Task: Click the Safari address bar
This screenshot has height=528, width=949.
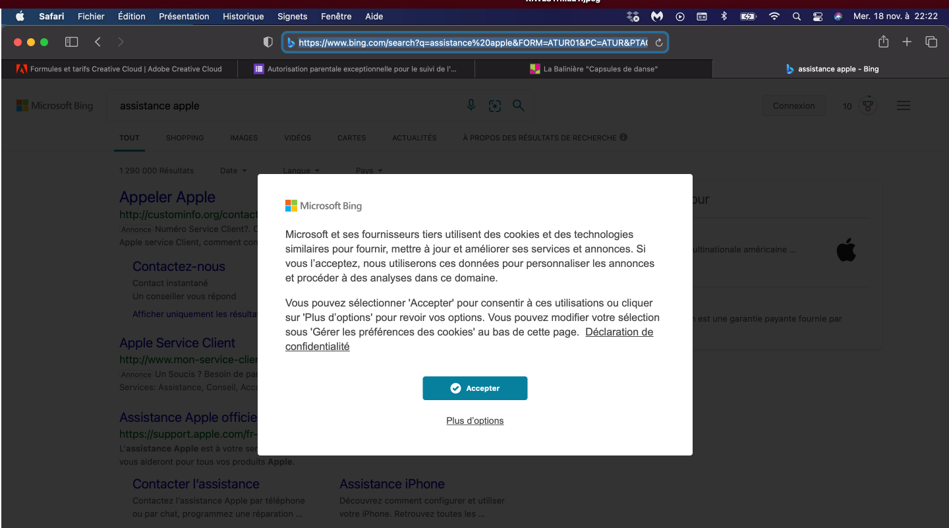Action: click(474, 43)
